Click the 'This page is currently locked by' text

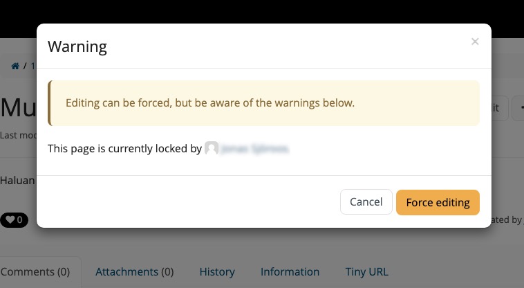(x=124, y=149)
